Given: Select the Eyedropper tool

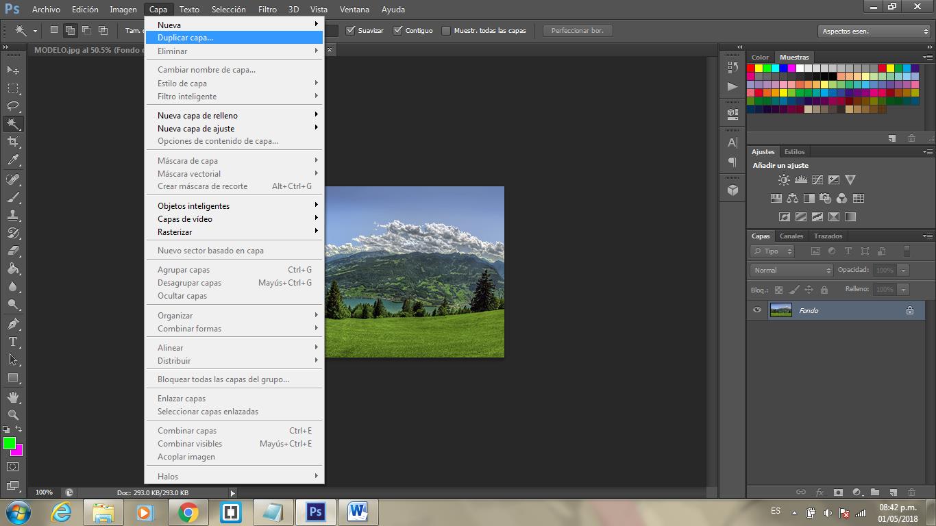Looking at the screenshot, I should pyautogui.click(x=13, y=160).
